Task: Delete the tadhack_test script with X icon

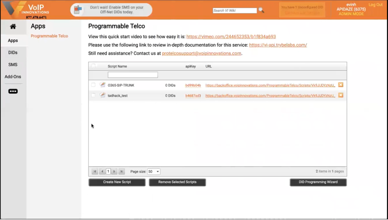Action: pyautogui.click(x=341, y=95)
